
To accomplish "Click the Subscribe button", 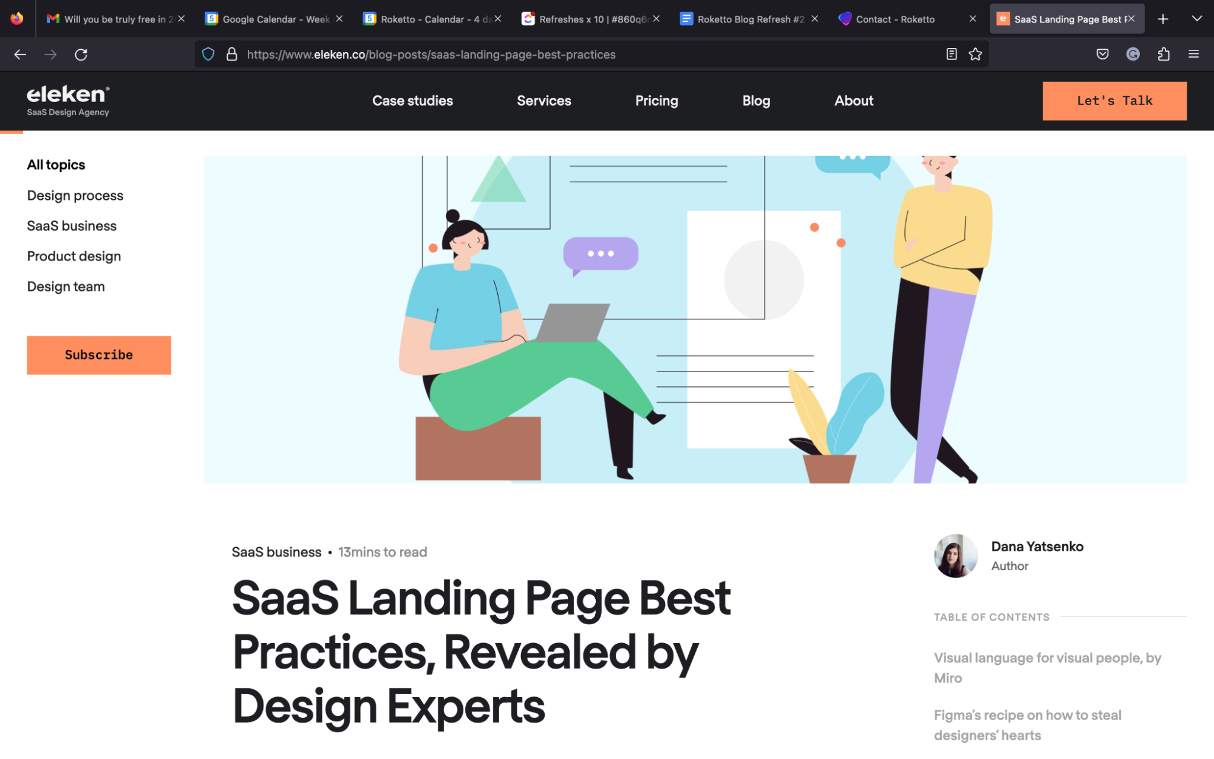I will [98, 355].
